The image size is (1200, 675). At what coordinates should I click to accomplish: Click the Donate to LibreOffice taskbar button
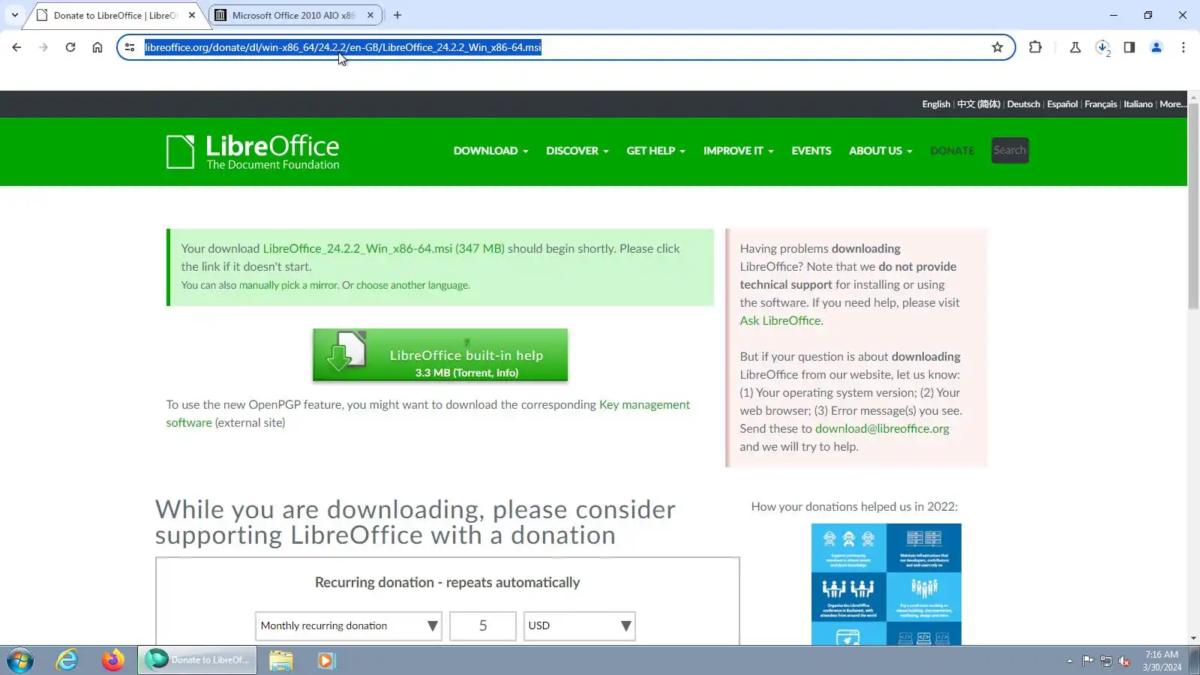click(197, 660)
